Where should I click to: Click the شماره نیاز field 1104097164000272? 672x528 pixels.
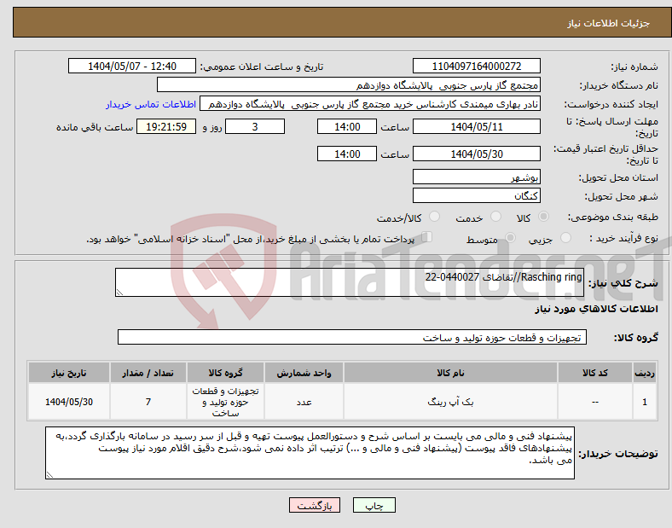[x=476, y=66]
